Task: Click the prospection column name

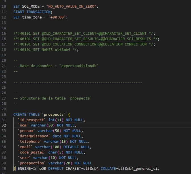Action: (x=32, y=163)
